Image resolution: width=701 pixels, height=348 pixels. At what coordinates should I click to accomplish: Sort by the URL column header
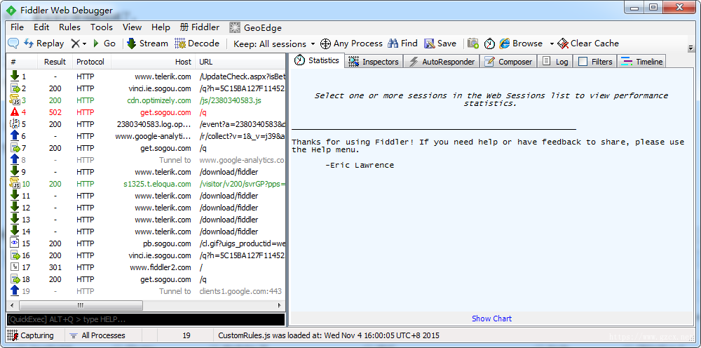(240, 62)
